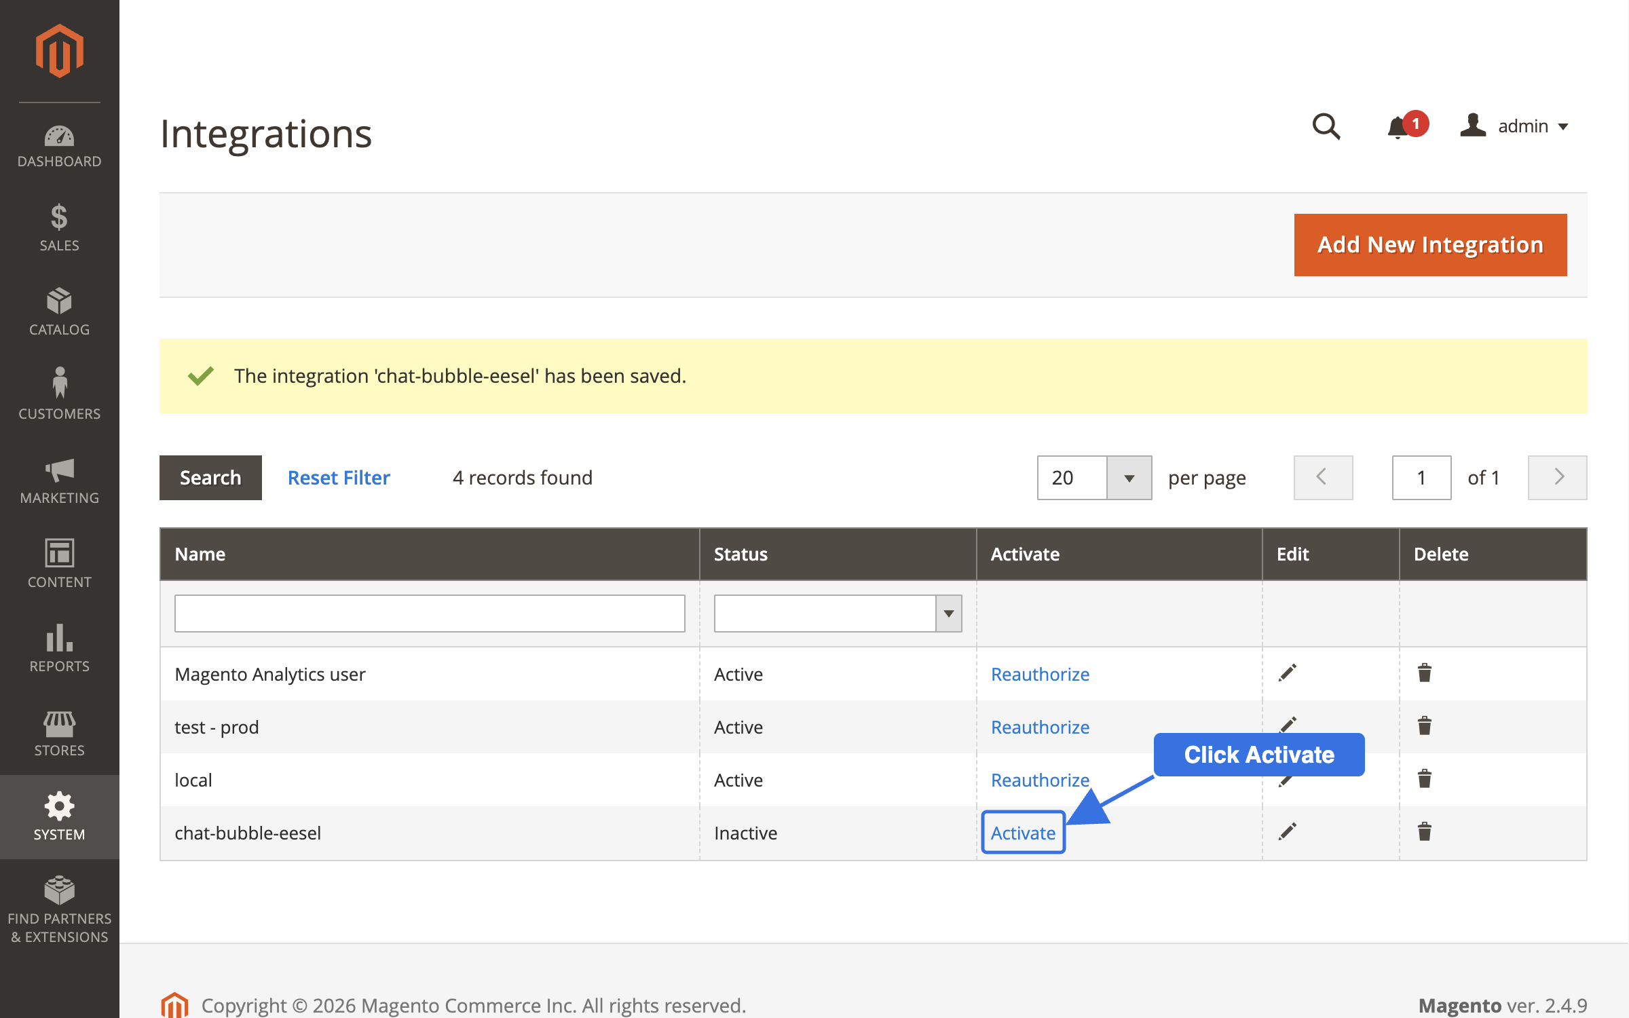Screen dimensions: 1629x1018
Task: Click the Name filter input field
Action: point(430,614)
